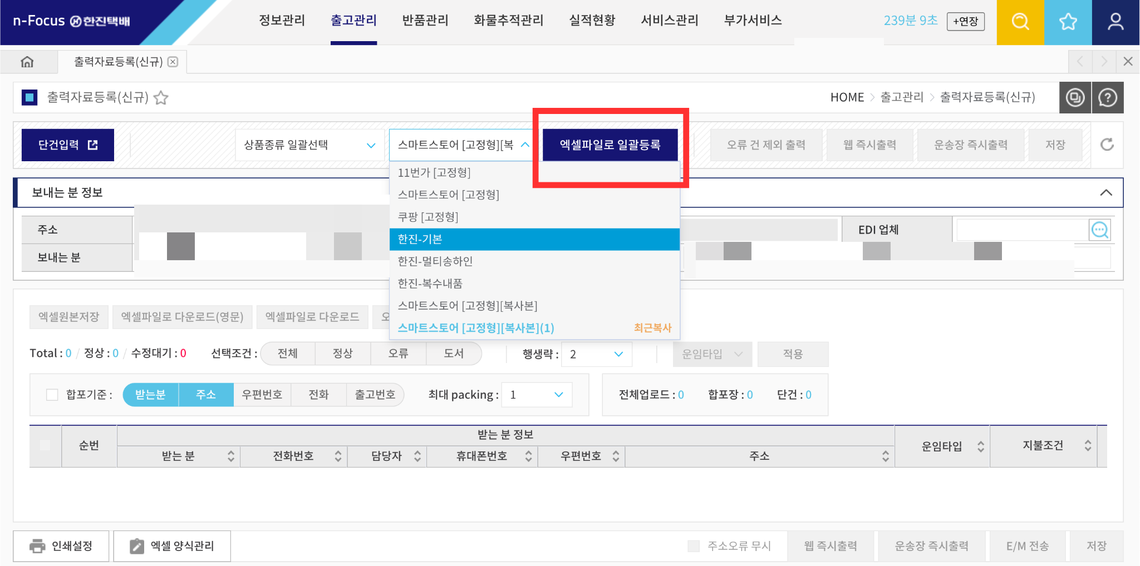Filter selection by 전체

tap(288, 354)
